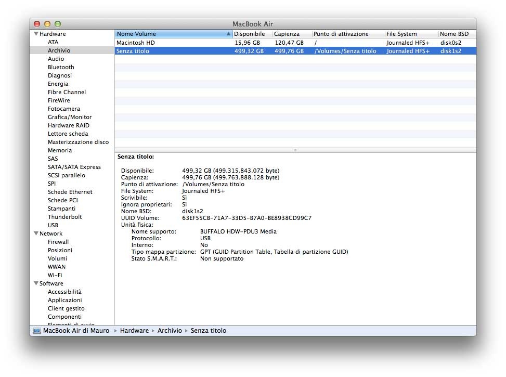Click the MacBook Air computer icon in path bar

click(37, 331)
